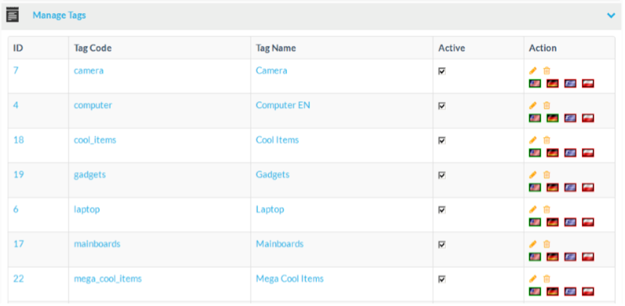Collapse the Manage Tags panel chevron

point(610,15)
